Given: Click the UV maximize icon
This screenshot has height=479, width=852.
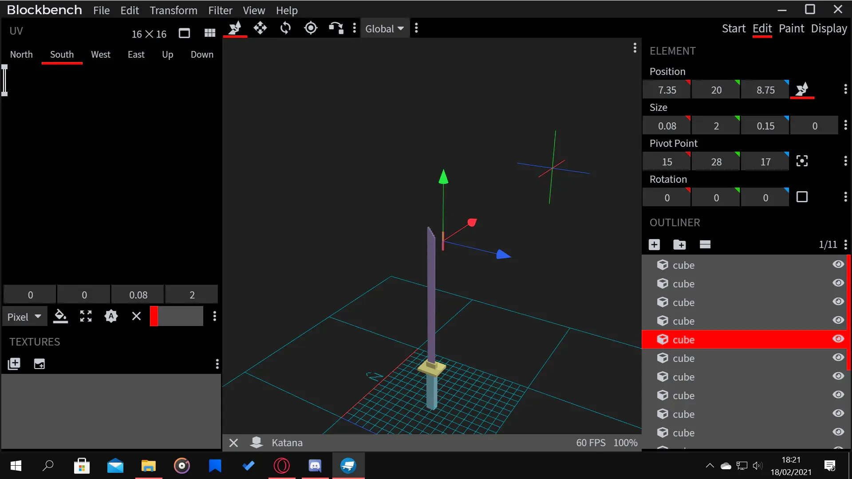Looking at the screenshot, I should coord(86,316).
